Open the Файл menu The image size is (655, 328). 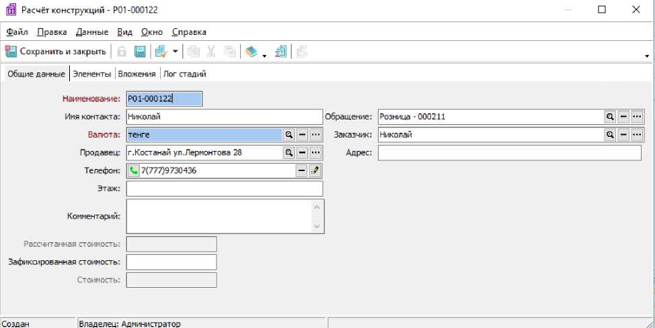(17, 32)
